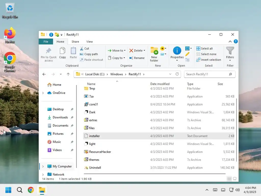This screenshot has height=196, width=261.
Task: Select the core31 application file
Action: [159, 104]
